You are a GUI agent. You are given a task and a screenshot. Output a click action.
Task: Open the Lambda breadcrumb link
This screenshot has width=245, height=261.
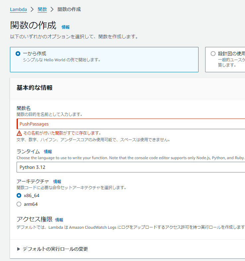pos(18,9)
